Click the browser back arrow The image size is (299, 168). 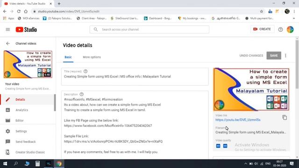click(5, 11)
